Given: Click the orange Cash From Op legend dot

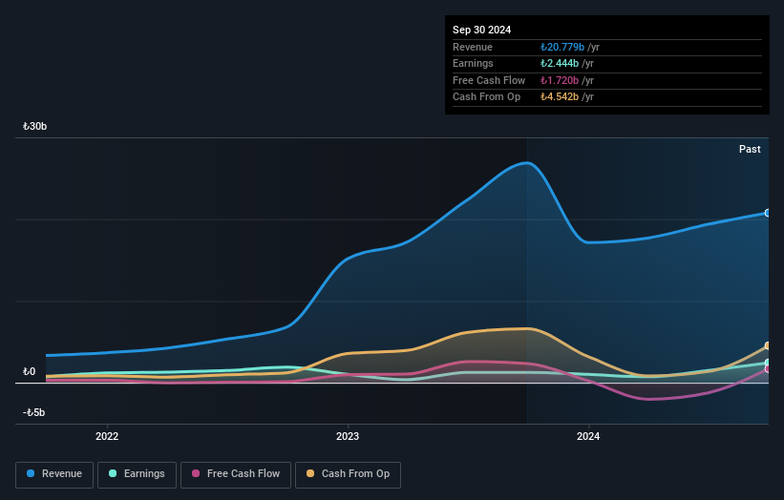Looking at the screenshot, I should (x=310, y=473).
